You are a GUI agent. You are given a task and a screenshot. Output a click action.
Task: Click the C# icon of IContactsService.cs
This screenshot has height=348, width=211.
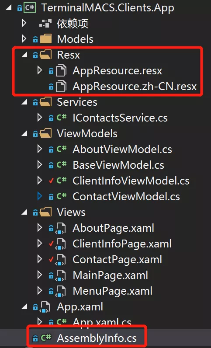click(62, 118)
